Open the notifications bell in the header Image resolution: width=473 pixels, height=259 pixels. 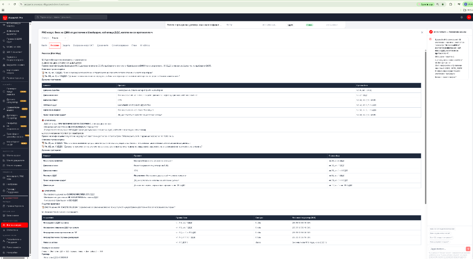coord(461,17)
